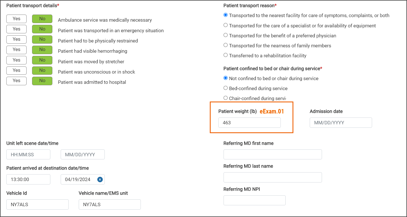Select transported for care of a specialist
407x217 pixels.
(x=226, y=25)
